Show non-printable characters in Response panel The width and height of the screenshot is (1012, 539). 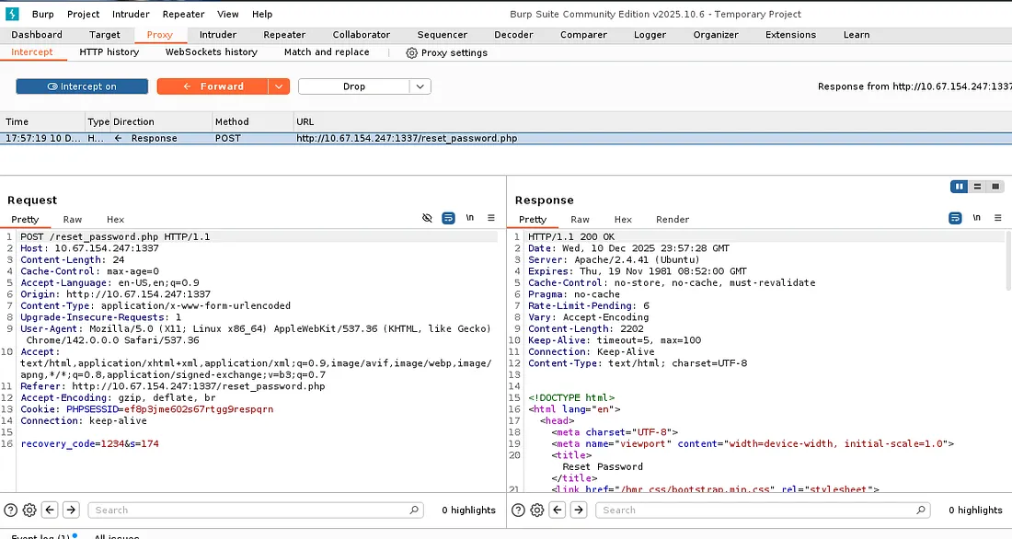(x=976, y=219)
